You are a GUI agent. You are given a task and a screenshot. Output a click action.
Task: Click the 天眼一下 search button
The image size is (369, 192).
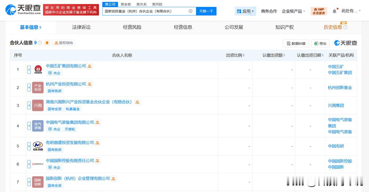206,11
